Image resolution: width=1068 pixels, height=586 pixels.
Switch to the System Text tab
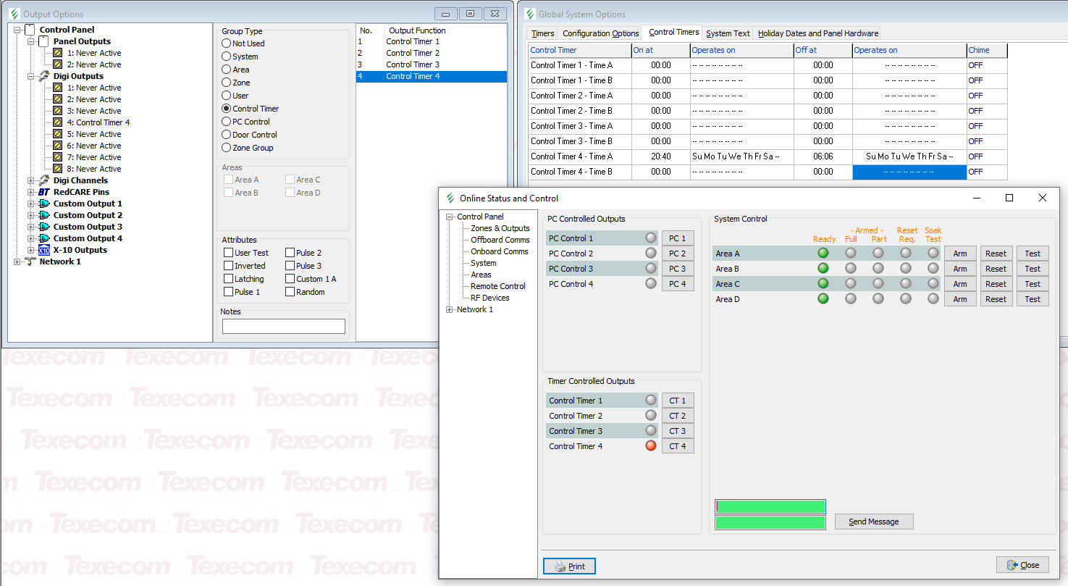coord(727,33)
